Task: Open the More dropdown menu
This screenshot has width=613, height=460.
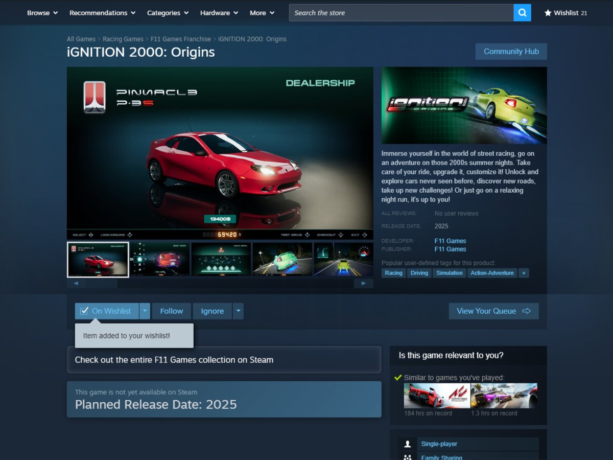Action: [262, 13]
